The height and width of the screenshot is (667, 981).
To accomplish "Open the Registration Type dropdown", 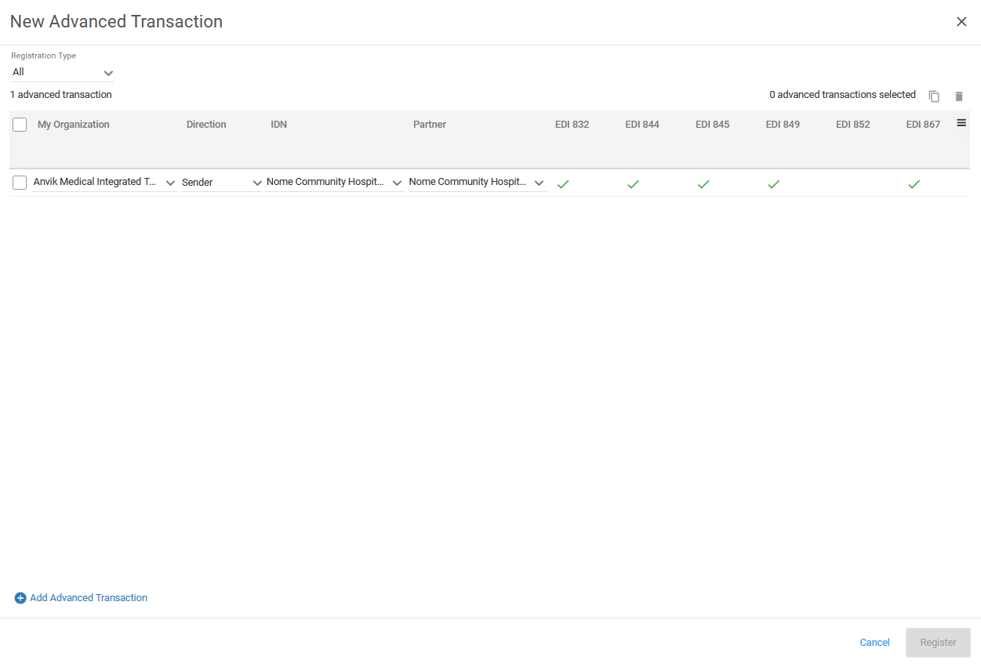I will click(108, 72).
